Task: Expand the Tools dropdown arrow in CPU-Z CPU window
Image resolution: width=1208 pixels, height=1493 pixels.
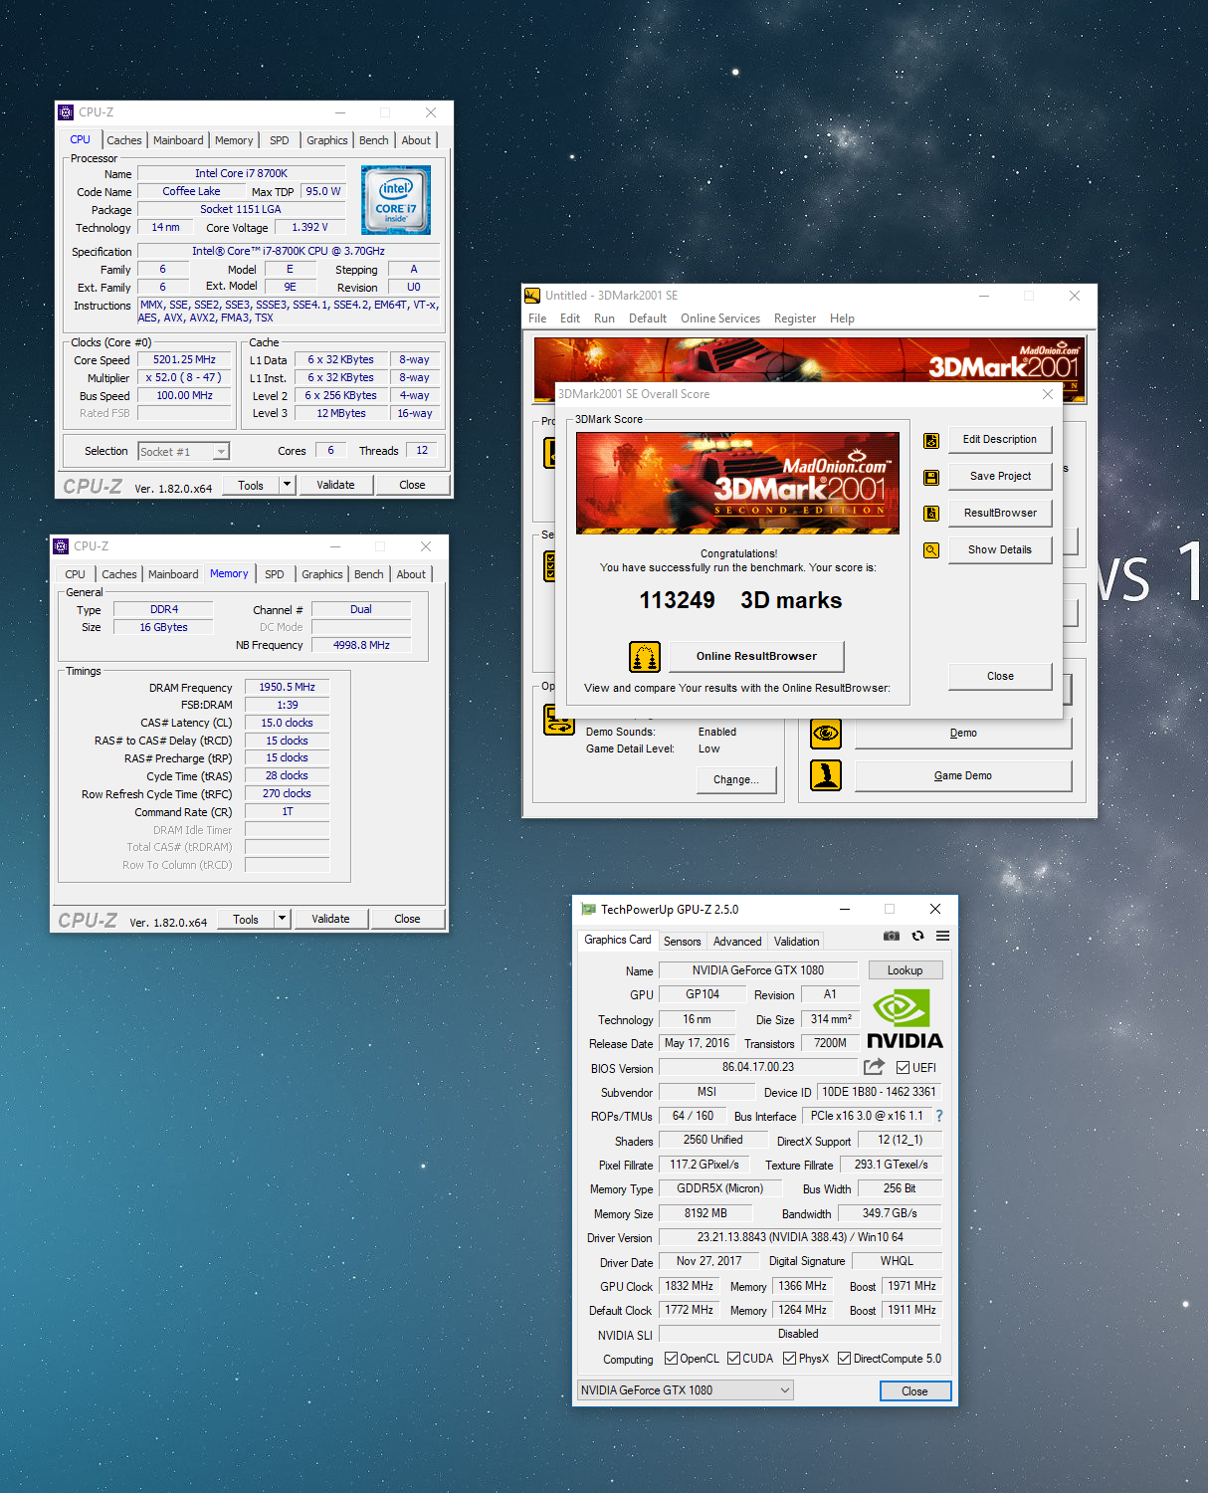Action: (x=287, y=485)
